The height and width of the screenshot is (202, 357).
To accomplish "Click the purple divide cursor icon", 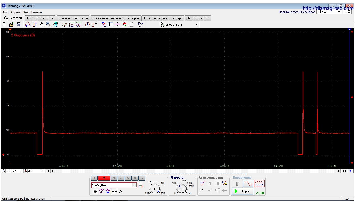I will (118, 24).
